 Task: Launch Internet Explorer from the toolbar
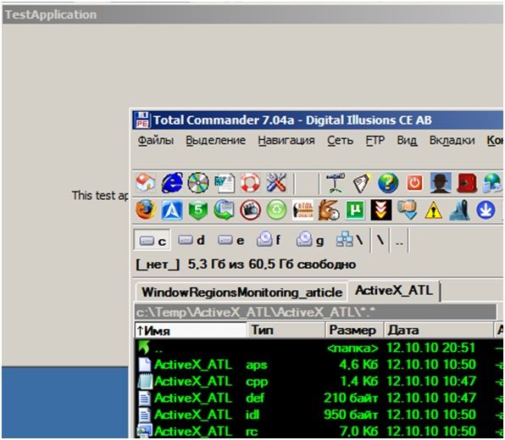(172, 183)
